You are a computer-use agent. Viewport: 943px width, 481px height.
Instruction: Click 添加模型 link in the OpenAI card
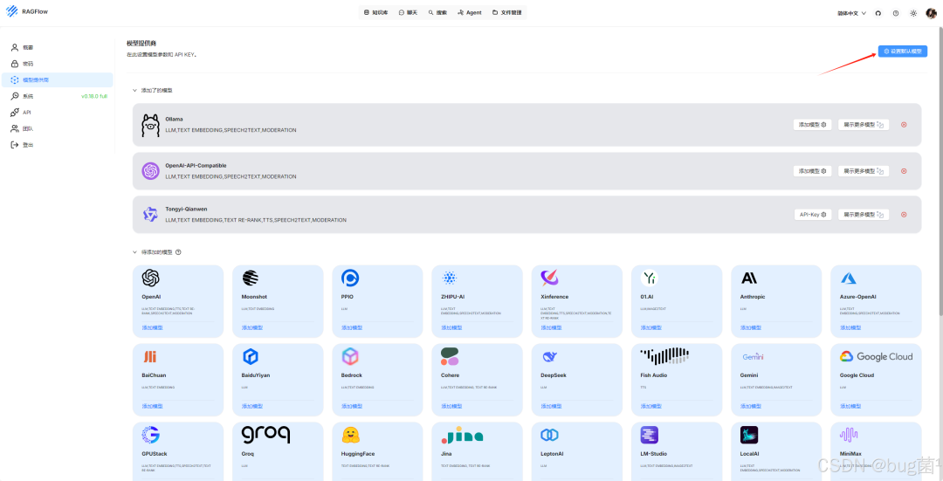click(x=152, y=327)
